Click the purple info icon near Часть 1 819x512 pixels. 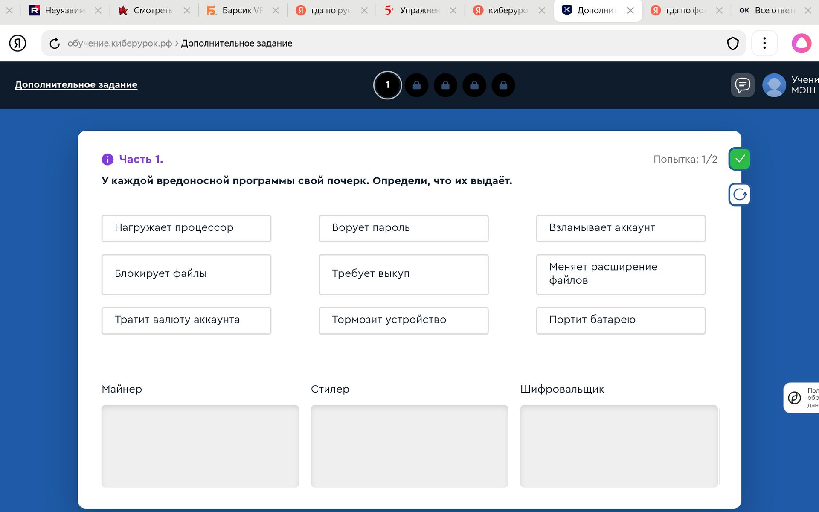pyautogui.click(x=107, y=159)
